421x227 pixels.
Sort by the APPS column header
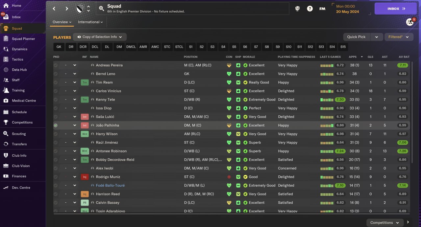tap(353, 57)
